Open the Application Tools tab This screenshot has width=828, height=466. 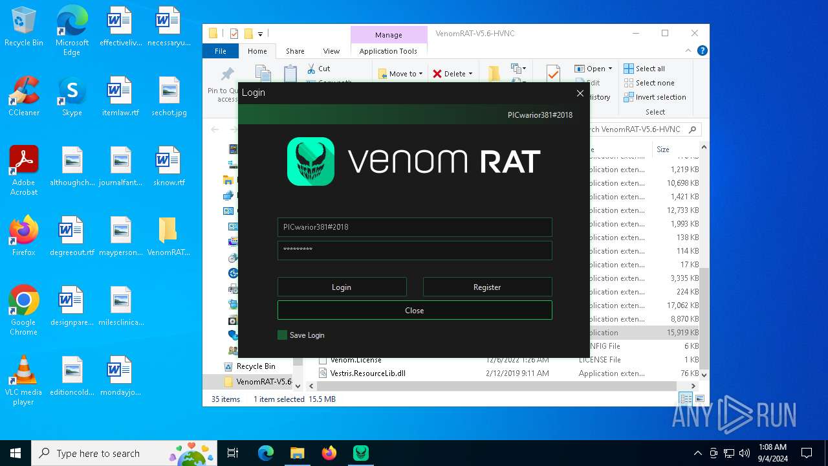(x=388, y=51)
